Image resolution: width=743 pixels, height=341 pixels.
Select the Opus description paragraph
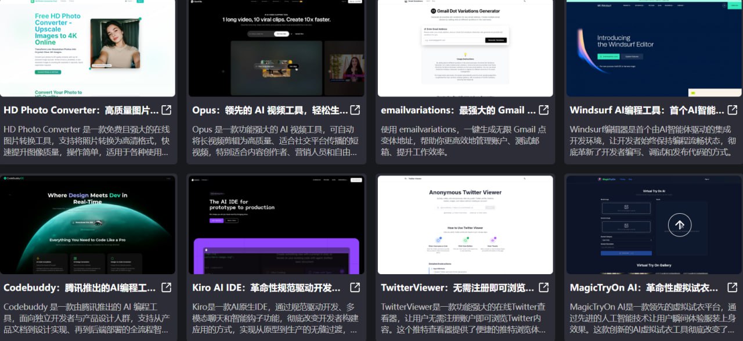coord(276,141)
